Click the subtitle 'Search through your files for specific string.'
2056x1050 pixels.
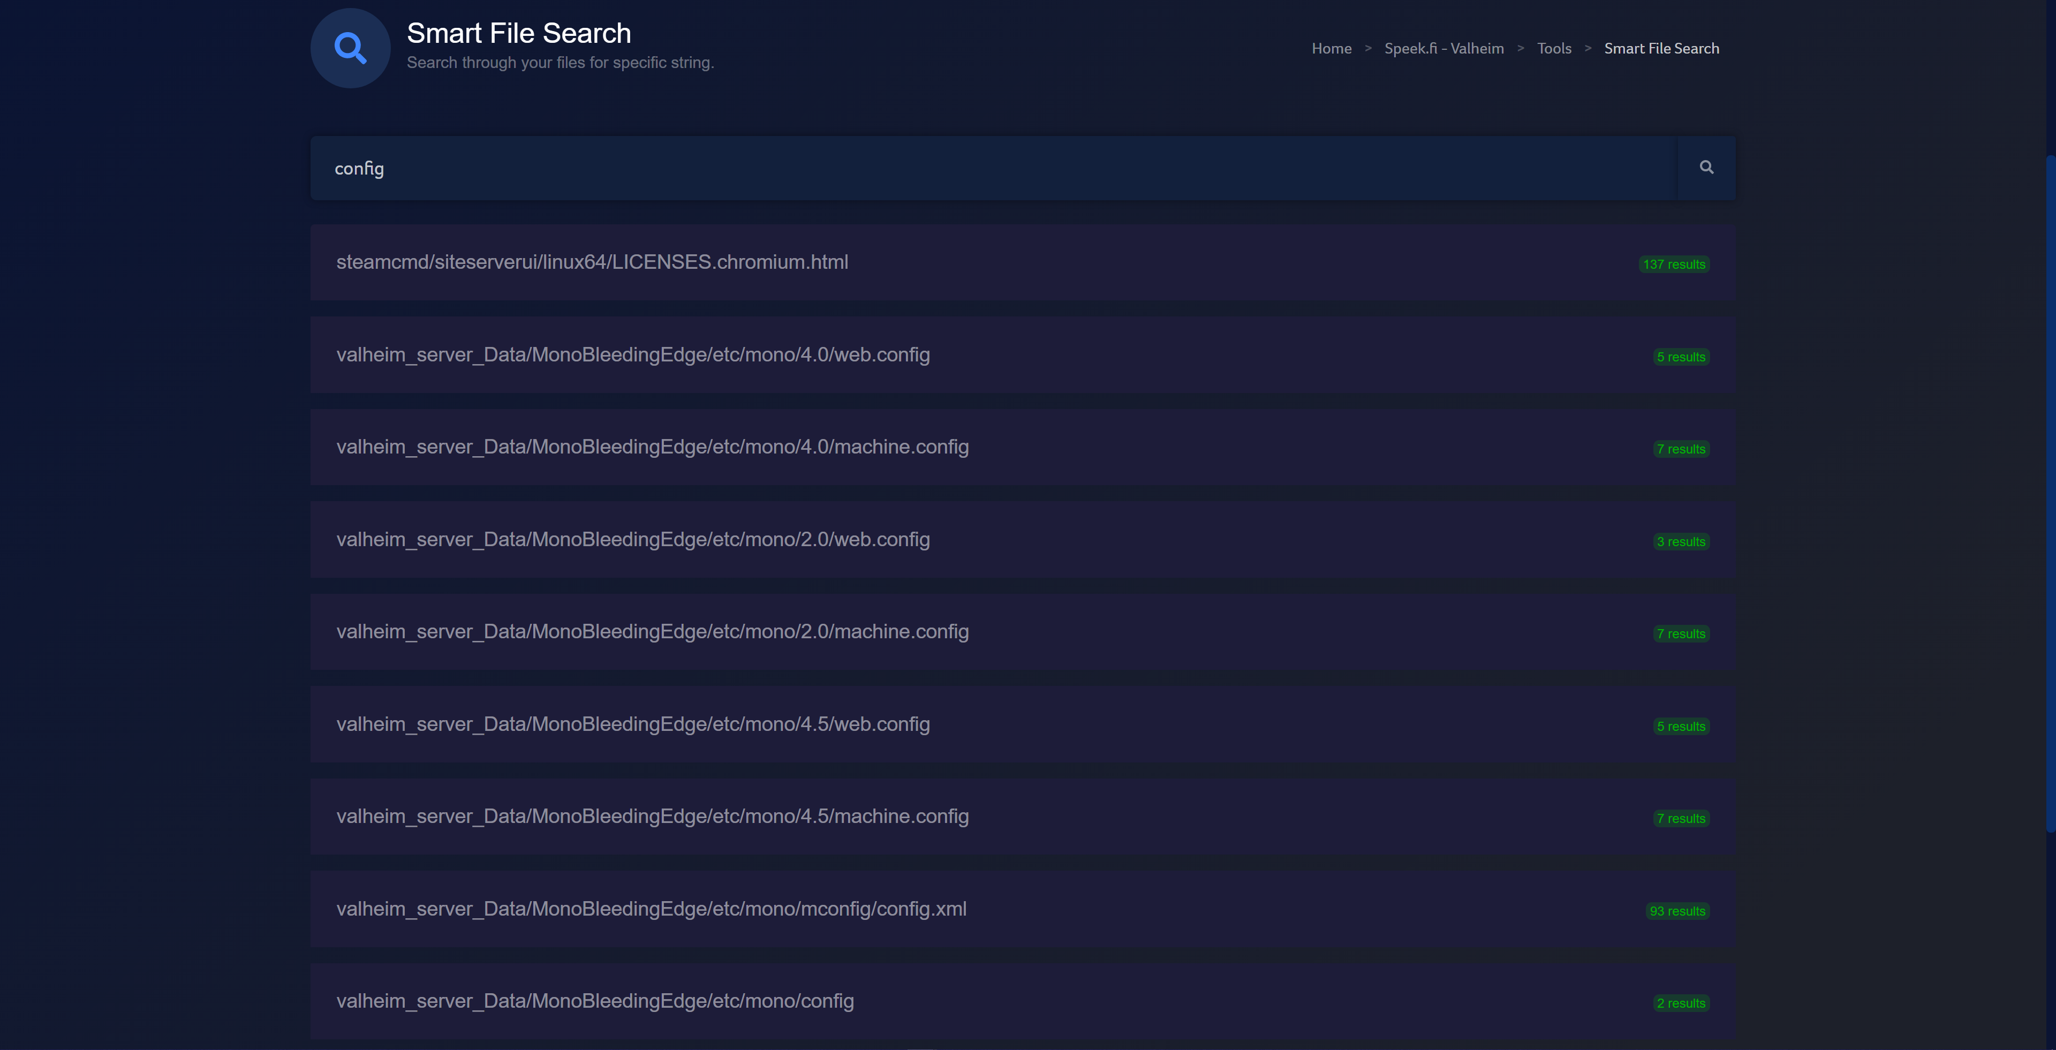[x=560, y=62]
